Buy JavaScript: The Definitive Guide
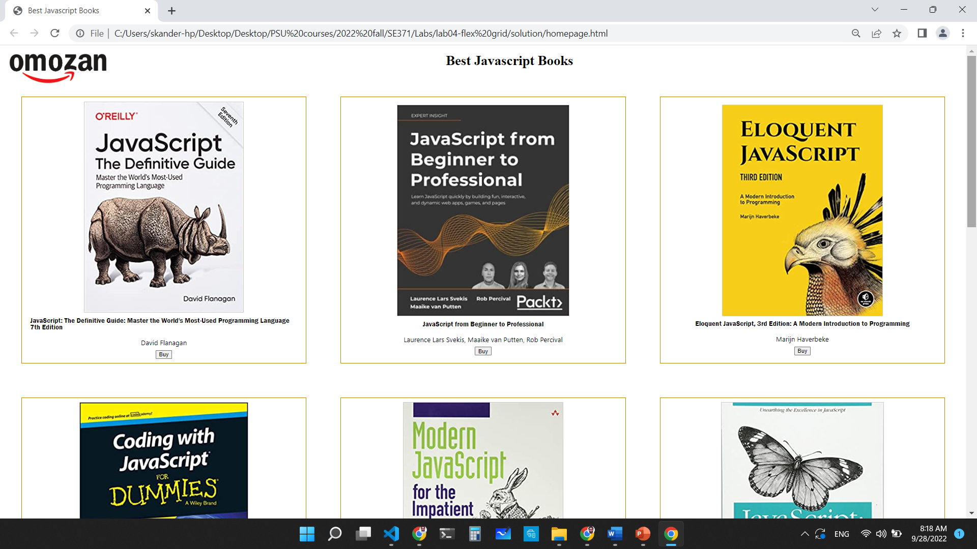 163,355
